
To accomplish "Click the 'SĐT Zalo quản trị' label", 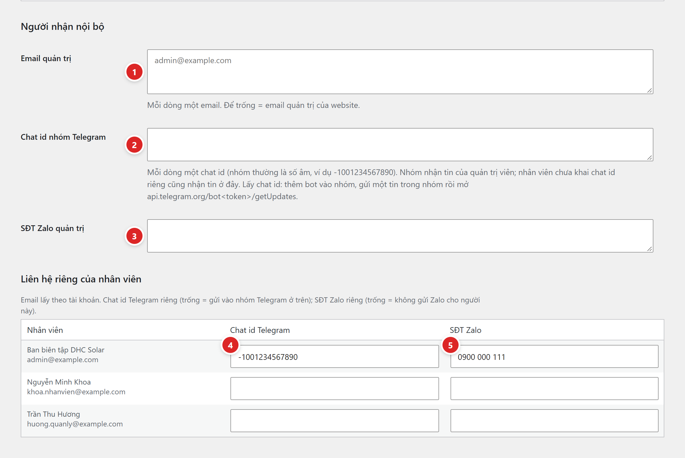I will click(x=52, y=228).
